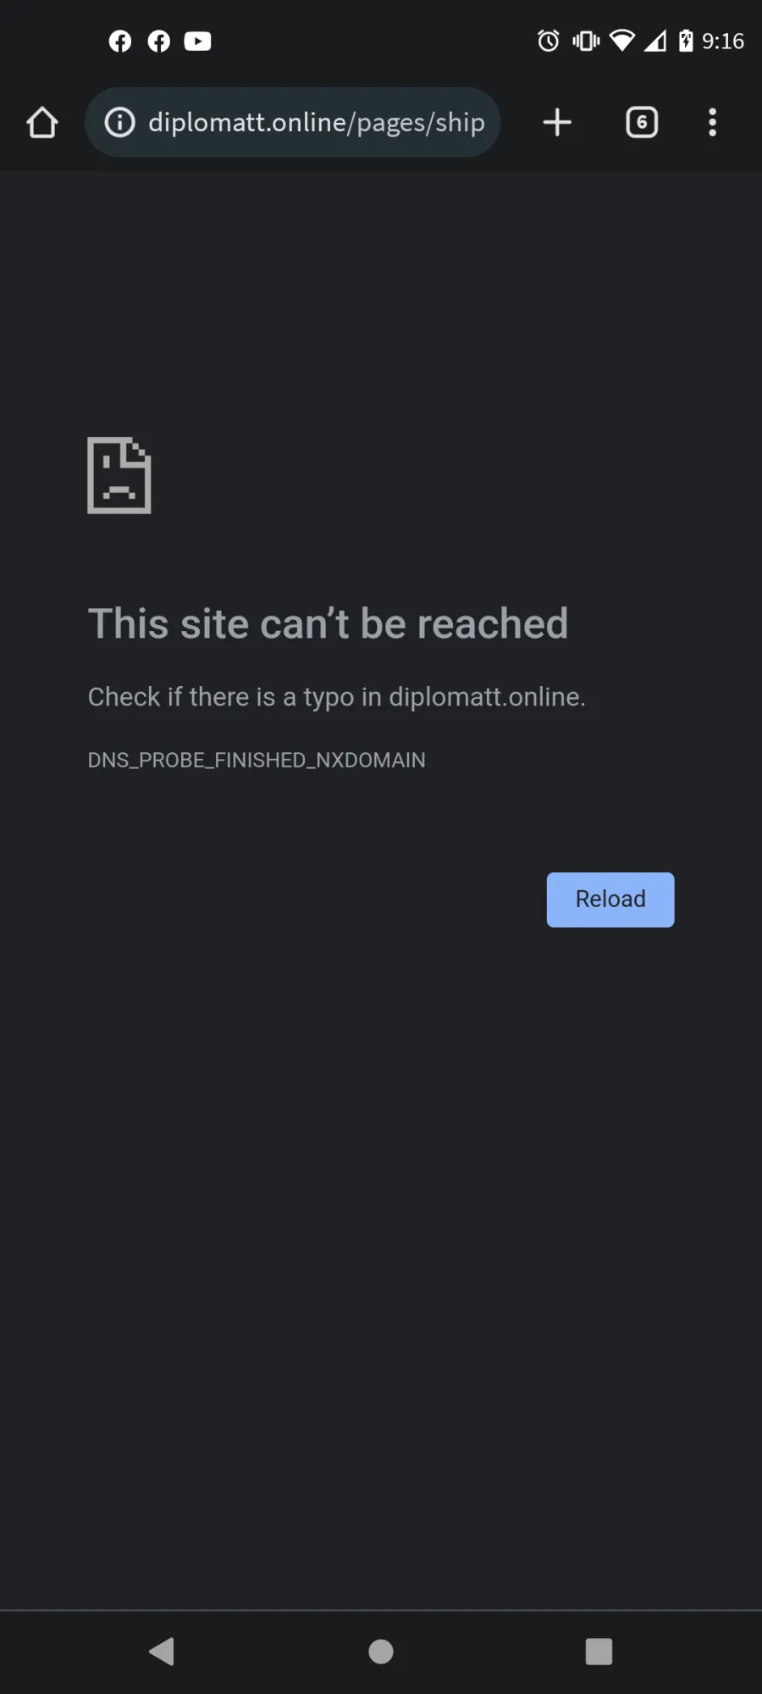Screen dimensions: 762x1694
Task: Open site information icon in address bar
Action: [119, 122]
